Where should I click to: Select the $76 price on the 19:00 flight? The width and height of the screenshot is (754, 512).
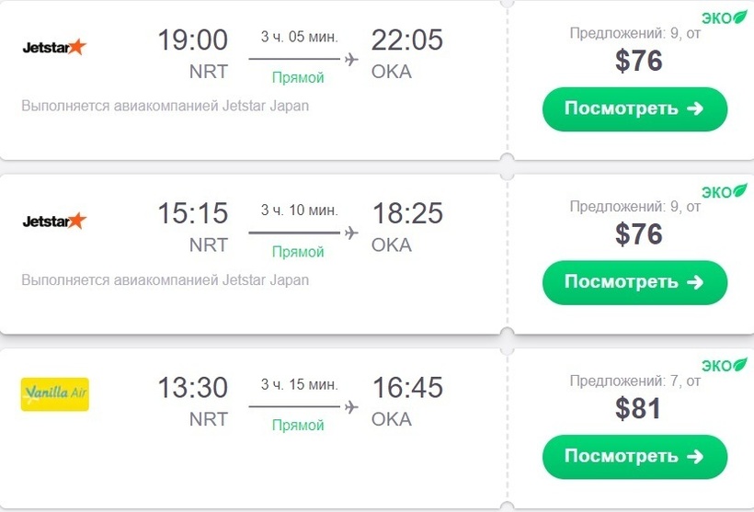coord(638,62)
